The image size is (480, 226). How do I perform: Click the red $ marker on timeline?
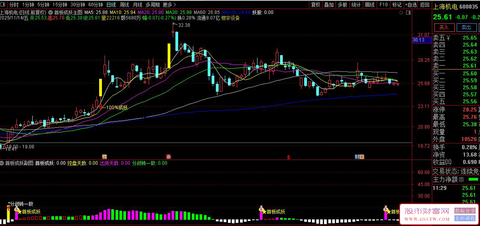click(x=288, y=157)
